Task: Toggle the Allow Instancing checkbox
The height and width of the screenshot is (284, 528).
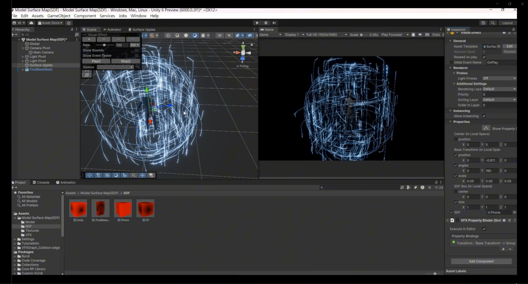Action: pyautogui.click(x=484, y=116)
